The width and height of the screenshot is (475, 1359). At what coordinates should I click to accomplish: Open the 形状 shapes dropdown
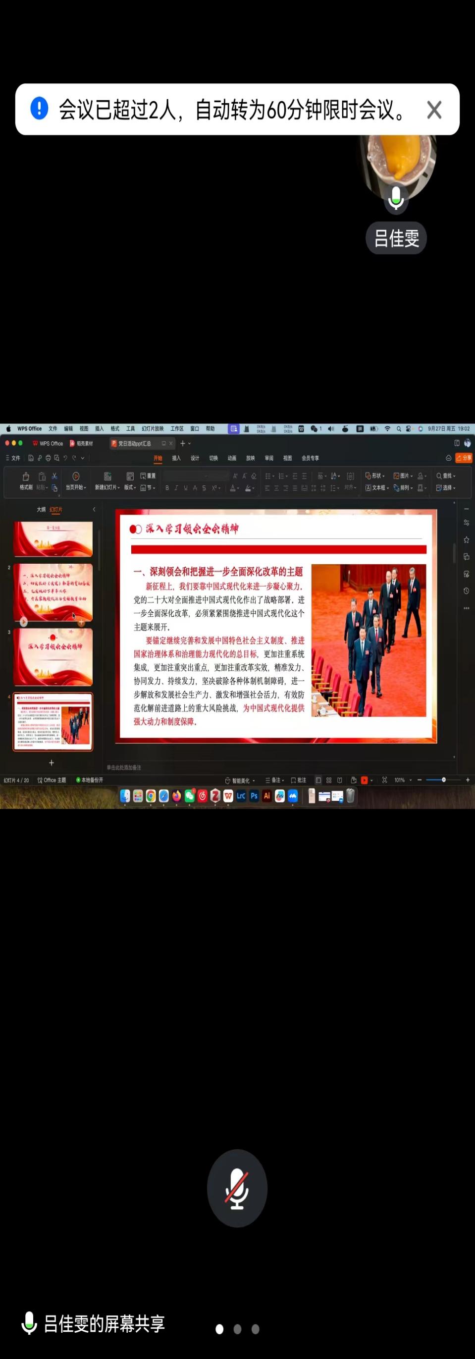(375, 476)
